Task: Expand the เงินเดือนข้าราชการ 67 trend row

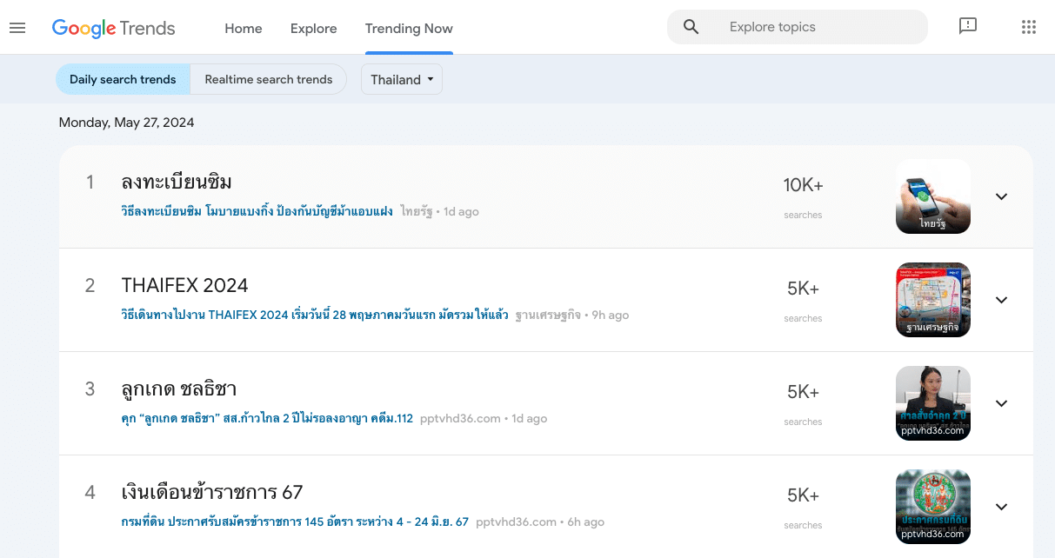Action: point(1001,507)
